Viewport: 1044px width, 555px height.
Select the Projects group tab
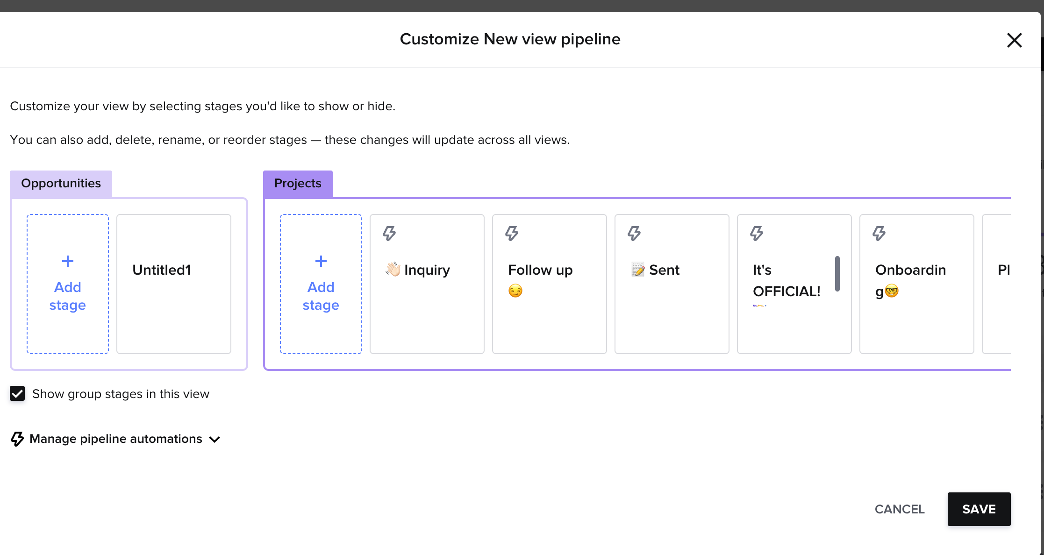(298, 184)
